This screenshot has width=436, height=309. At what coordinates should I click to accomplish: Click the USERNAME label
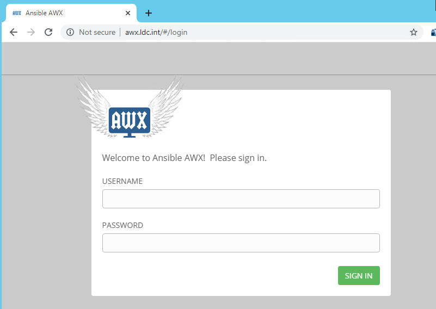pos(122,181)
